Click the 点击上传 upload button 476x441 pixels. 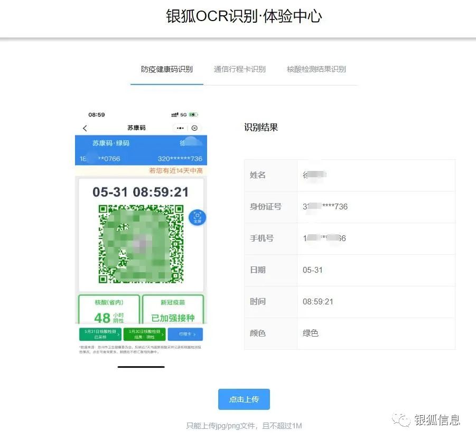(244, 399)
